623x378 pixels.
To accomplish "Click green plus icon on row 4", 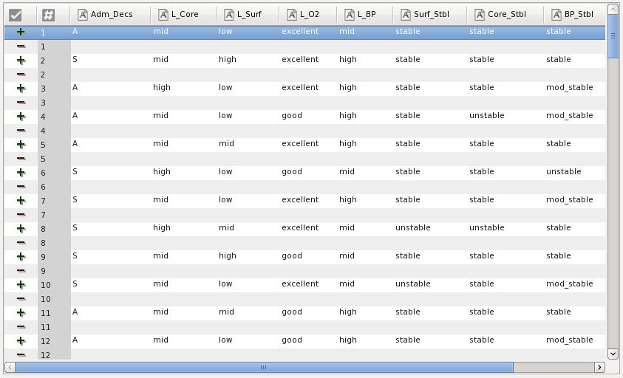I will [21, 117].
